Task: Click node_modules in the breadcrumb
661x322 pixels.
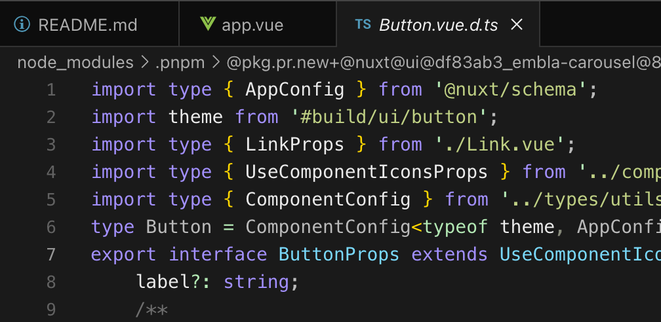Action: (x=75, y=63)
